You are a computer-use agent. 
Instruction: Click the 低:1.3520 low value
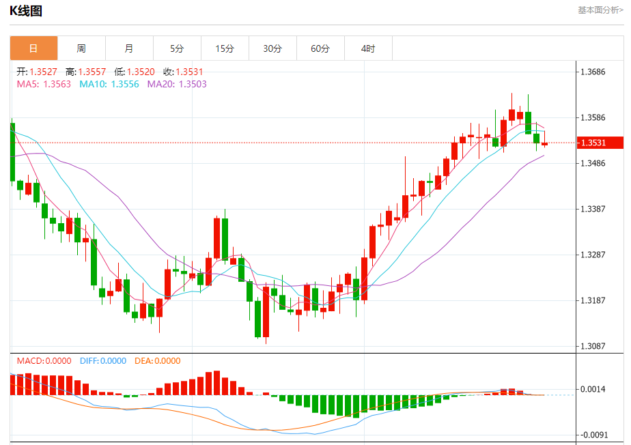[x=135, y=72]
